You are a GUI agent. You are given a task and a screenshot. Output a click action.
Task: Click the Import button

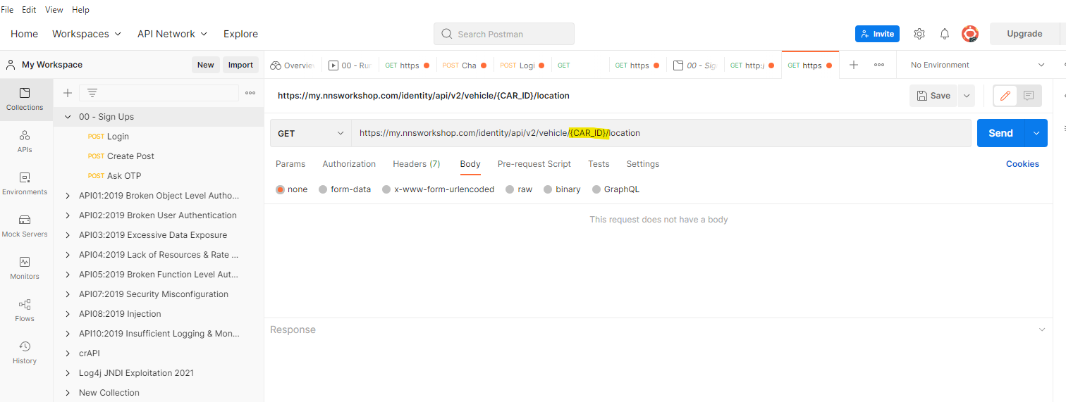[240, 65]
